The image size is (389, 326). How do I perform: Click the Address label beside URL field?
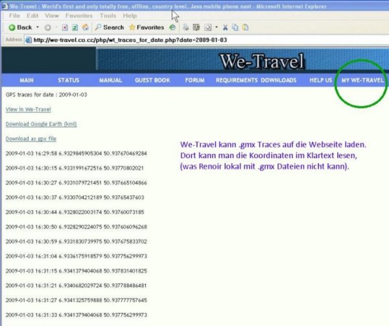(14, 40)
